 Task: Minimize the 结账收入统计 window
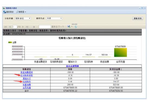tap(140, 8)
